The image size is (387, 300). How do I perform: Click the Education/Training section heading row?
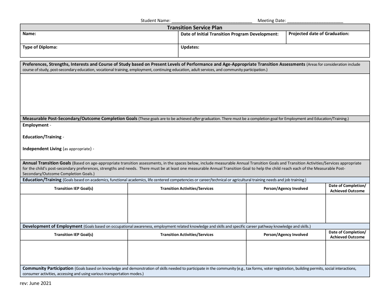tap(194, 180)
